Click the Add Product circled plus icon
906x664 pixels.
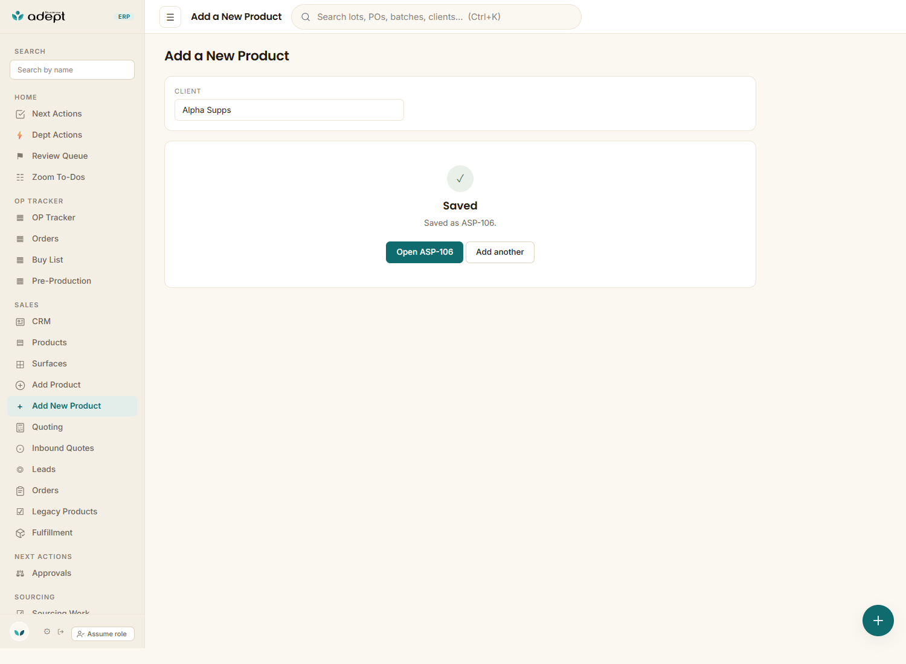pyautogui.click(x=20, y=385)
